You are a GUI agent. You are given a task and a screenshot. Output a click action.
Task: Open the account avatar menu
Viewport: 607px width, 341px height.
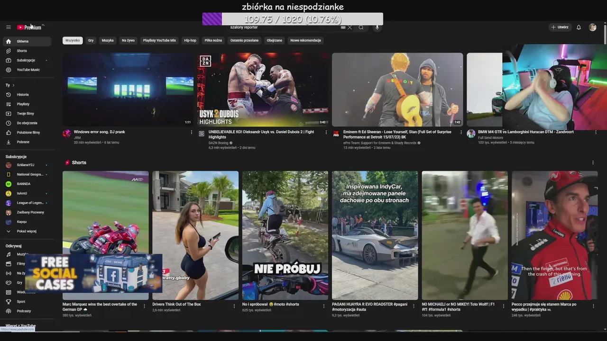592,27
